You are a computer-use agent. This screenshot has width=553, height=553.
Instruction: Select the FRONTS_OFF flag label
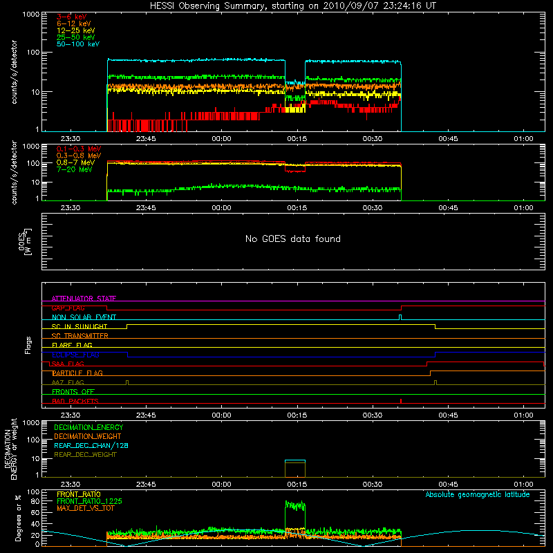click(73, 391)
